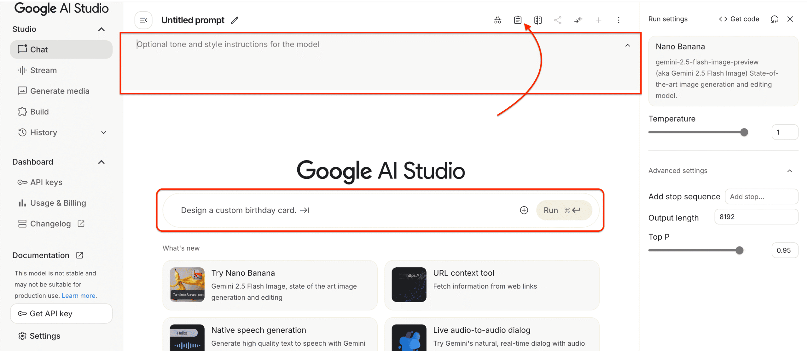807x351 pixels.
Task: Click the Build puzzle-piece icon
Action: (22, 112)
